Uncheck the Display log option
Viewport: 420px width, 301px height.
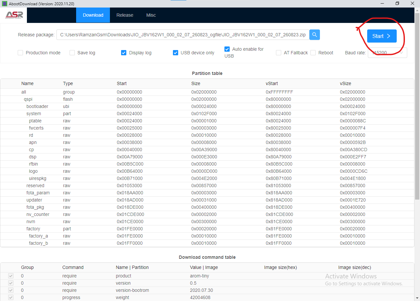[x=124, y=53]
